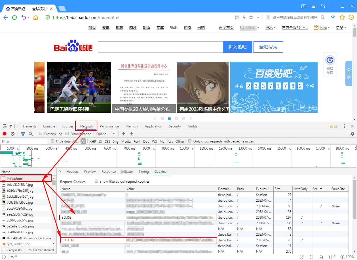Go to next carousel slide arrow
Screen dimensions: 357x260
tap(191, 118)
